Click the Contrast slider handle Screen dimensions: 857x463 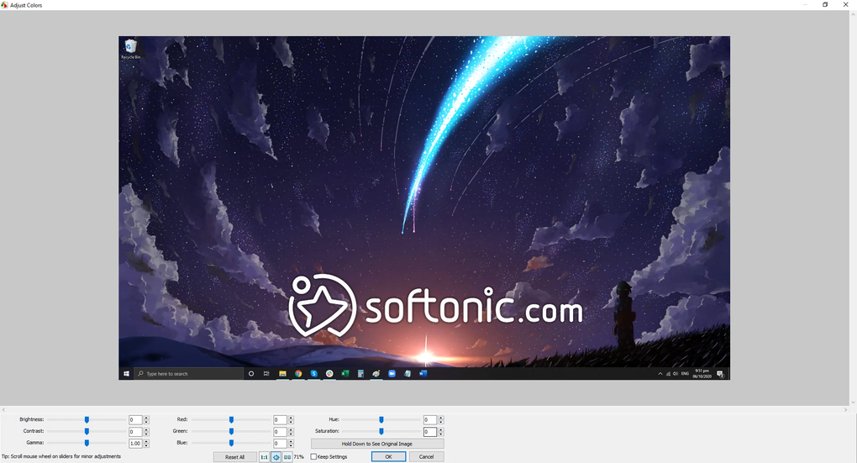click(x=87, y=431)
